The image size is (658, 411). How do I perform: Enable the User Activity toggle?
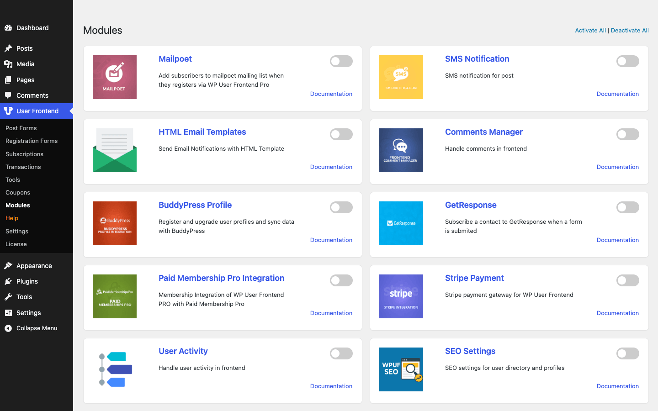click(x=341, y=353)
